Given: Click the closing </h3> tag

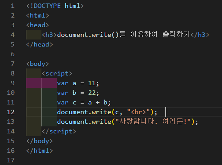Looking at the screenshot, I should [200, 35].
